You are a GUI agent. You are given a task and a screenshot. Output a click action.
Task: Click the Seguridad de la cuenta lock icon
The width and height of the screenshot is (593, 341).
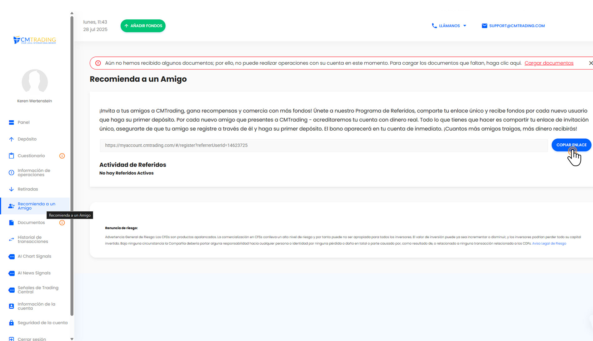coord(11,323)
